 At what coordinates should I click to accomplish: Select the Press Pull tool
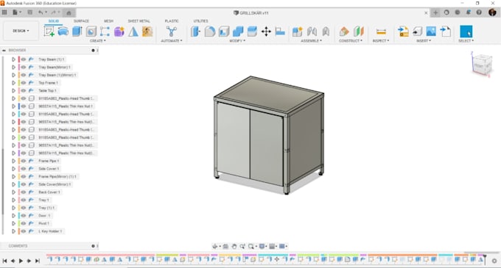point(195,32)
